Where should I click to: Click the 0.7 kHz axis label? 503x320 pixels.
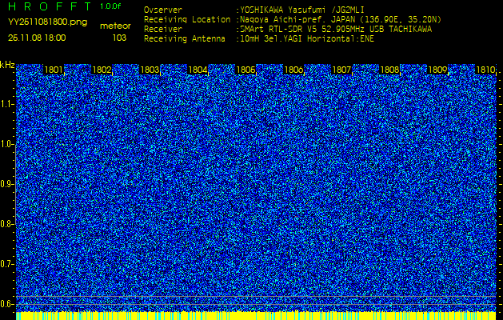[6, 264]
